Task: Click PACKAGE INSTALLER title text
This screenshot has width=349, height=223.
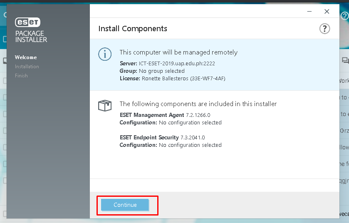Action: tap(31, 37)
